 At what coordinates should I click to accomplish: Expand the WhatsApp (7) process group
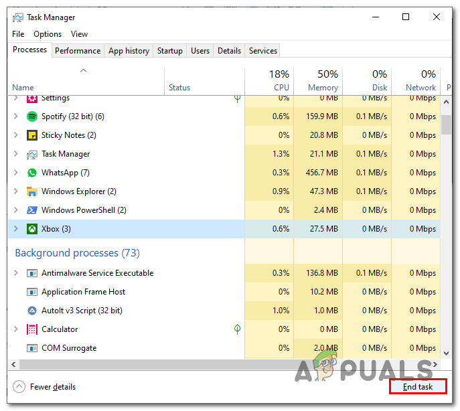coord(16,173)
